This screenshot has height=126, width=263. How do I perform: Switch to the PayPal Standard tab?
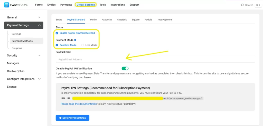76,19
